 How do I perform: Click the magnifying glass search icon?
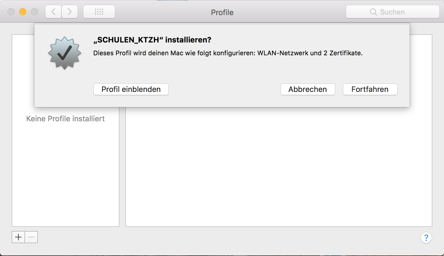coord(373,12)
